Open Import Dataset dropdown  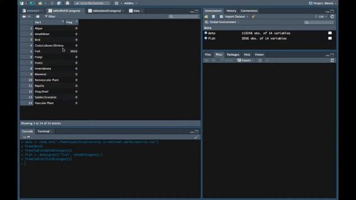pos(234,17)
